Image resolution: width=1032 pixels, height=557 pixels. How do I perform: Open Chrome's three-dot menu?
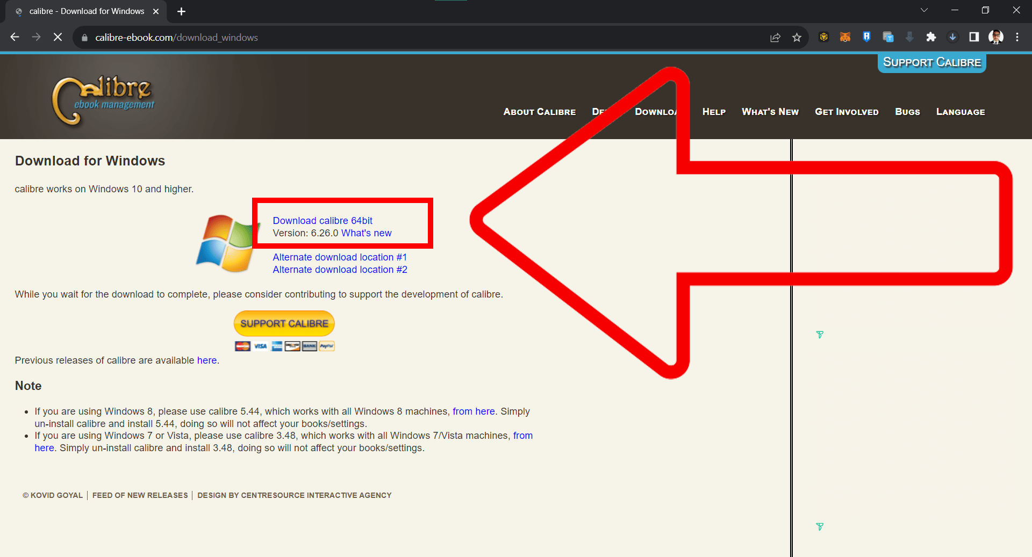1017,37
